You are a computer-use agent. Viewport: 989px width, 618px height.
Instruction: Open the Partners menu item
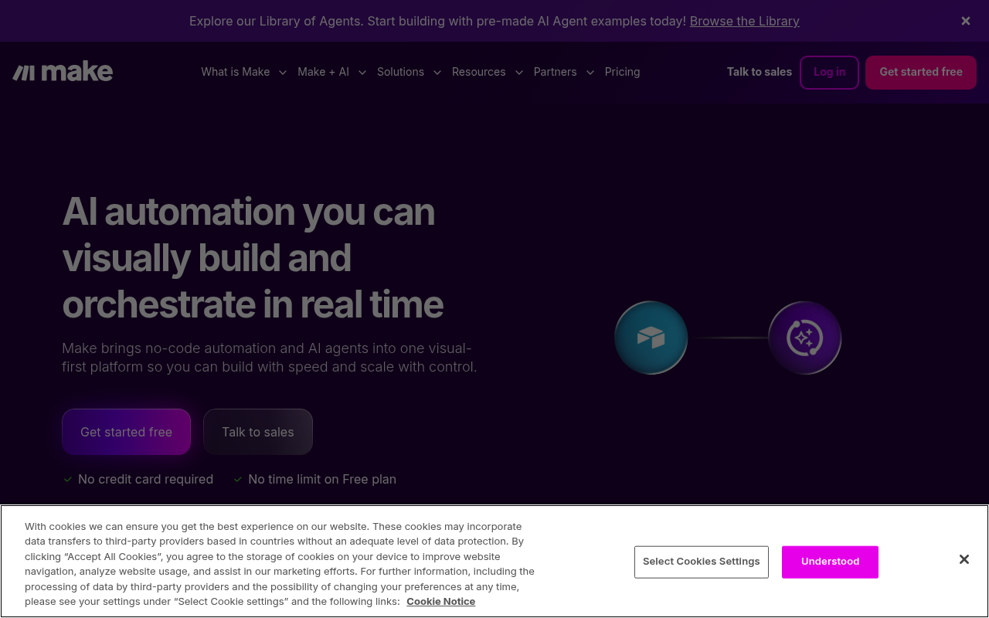click(x=555, y=72)
